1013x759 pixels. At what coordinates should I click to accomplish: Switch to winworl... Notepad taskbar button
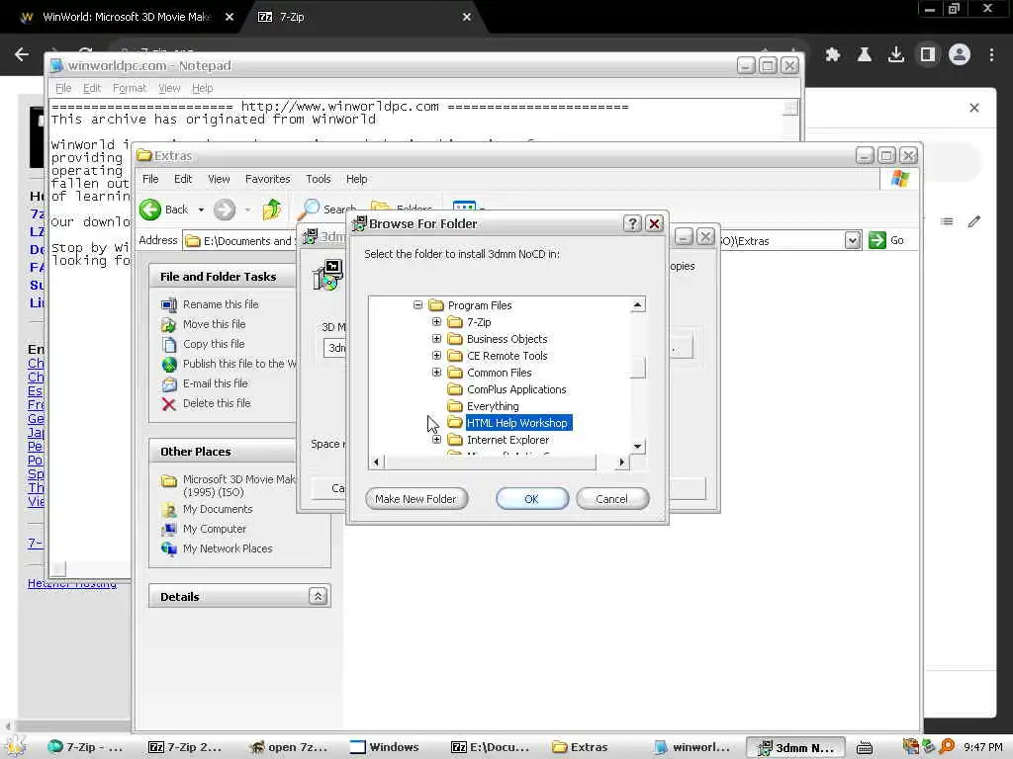tap(692, 747)
